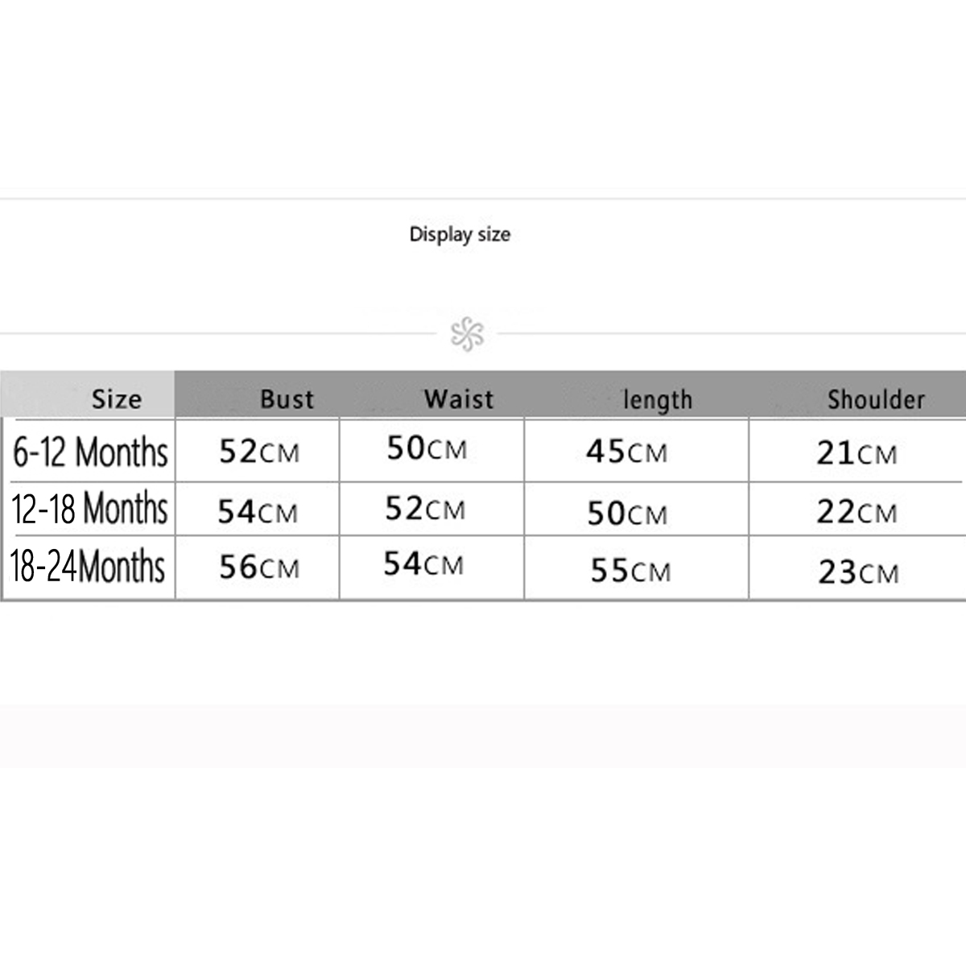Viewport: 966px width, 966px height.
Task: Select the 54CM bust cell for 12-18 Months
Action: point(258,511)
